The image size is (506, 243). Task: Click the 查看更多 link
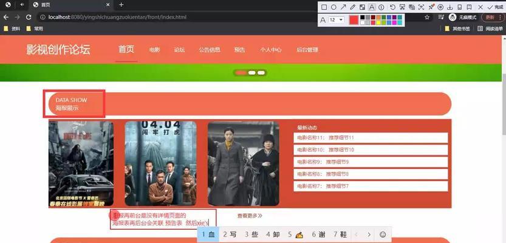pyautogui.click(x=250, y=216)
